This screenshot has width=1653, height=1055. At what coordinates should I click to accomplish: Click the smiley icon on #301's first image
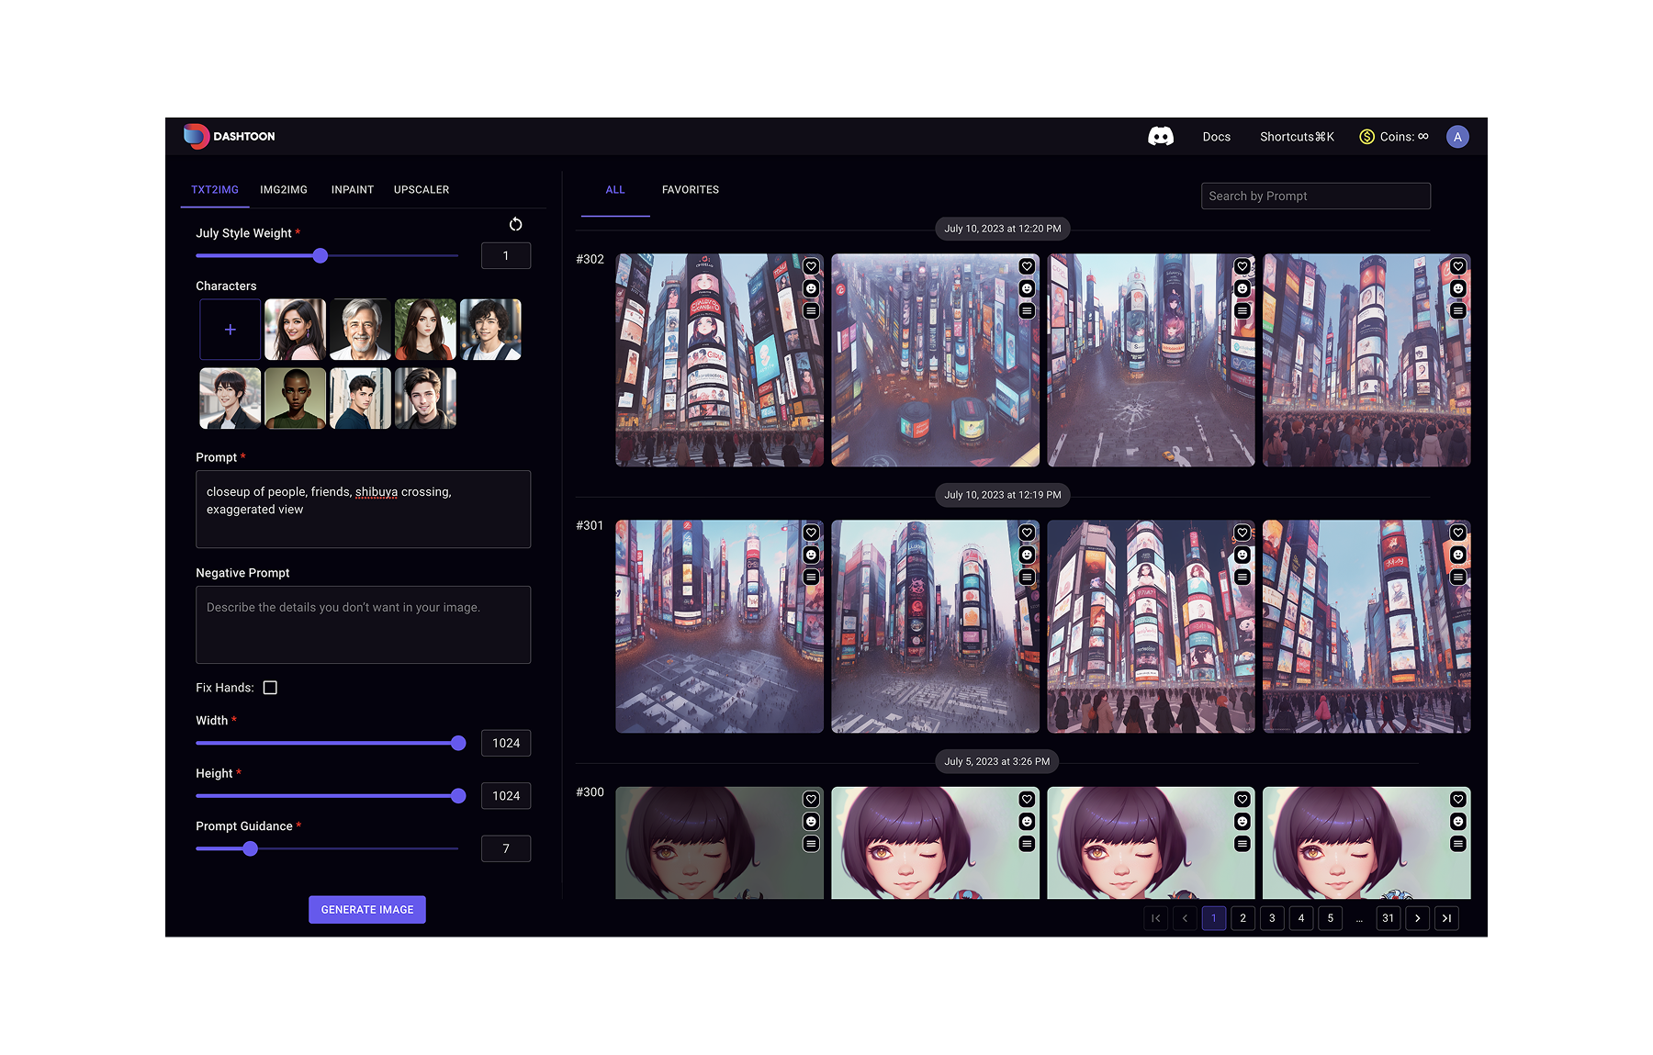coord(811,555)
